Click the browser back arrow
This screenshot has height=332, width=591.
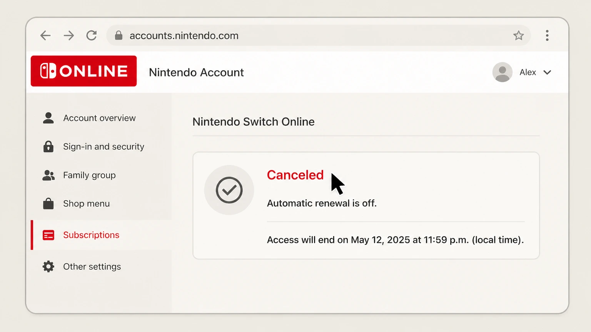pos(45,36)
